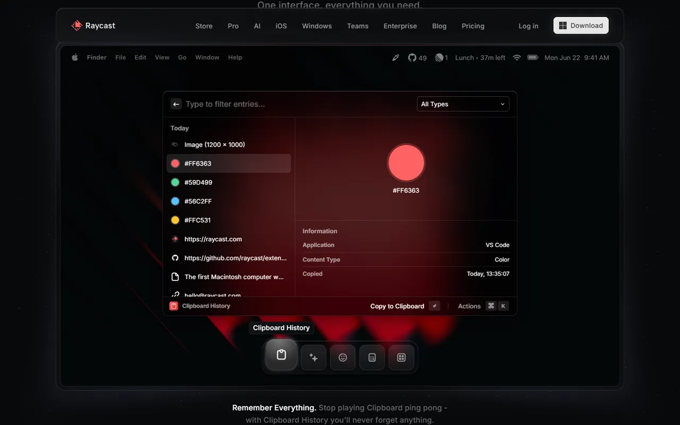Screen dimensions: 680x425
Task: Click the large red color preview circle
Action: tap(406, 163)
